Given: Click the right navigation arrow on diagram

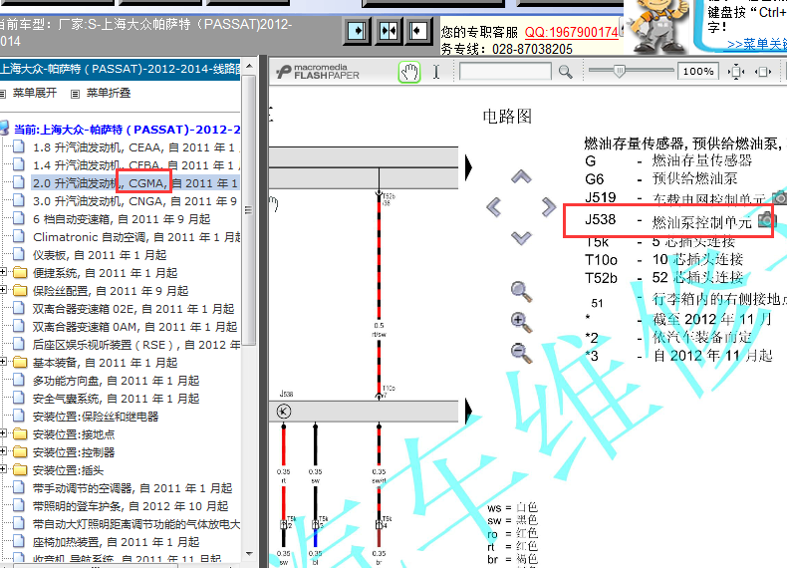Looking at the screenshot, I should (549, 207).
